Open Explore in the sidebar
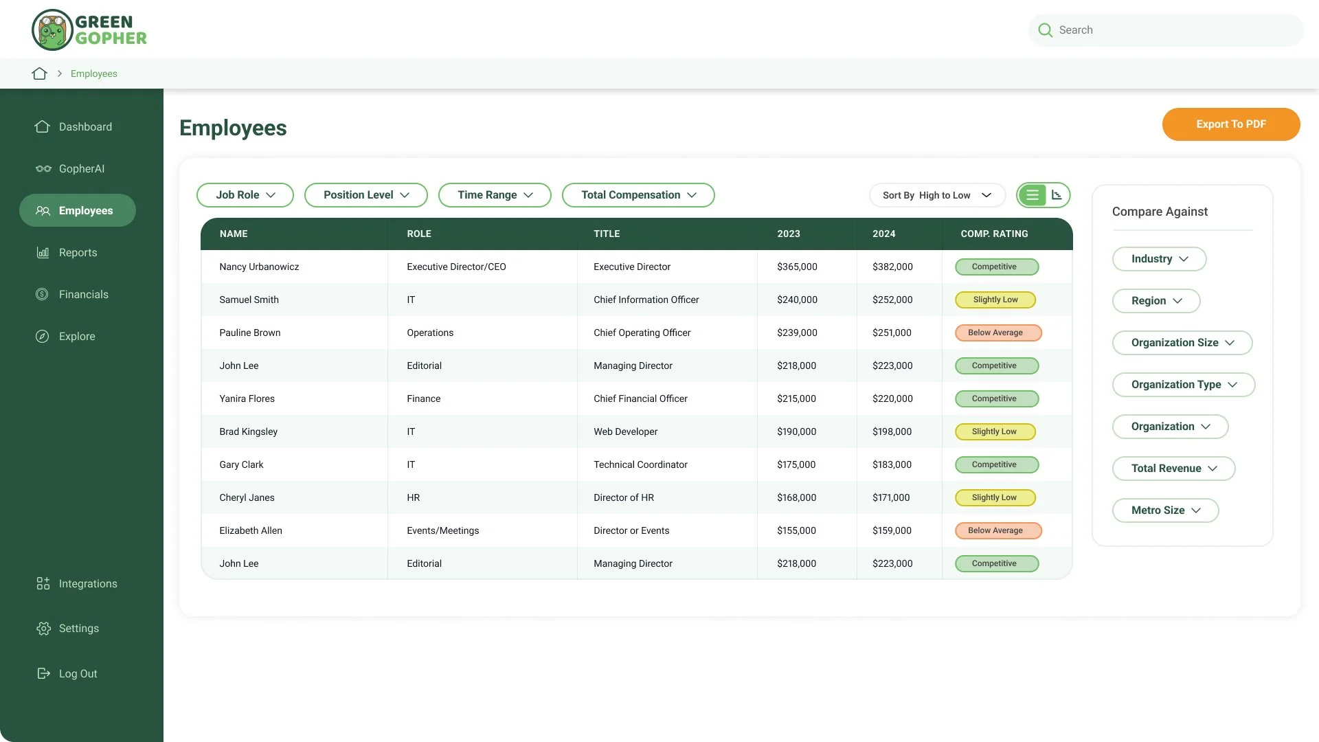The height and width of the screenshot is (742, 1319). click(x=77, y=336)
